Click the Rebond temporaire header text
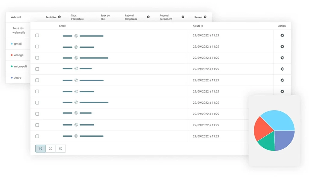This screenshot has width=318, height=182. pos(131,17)
